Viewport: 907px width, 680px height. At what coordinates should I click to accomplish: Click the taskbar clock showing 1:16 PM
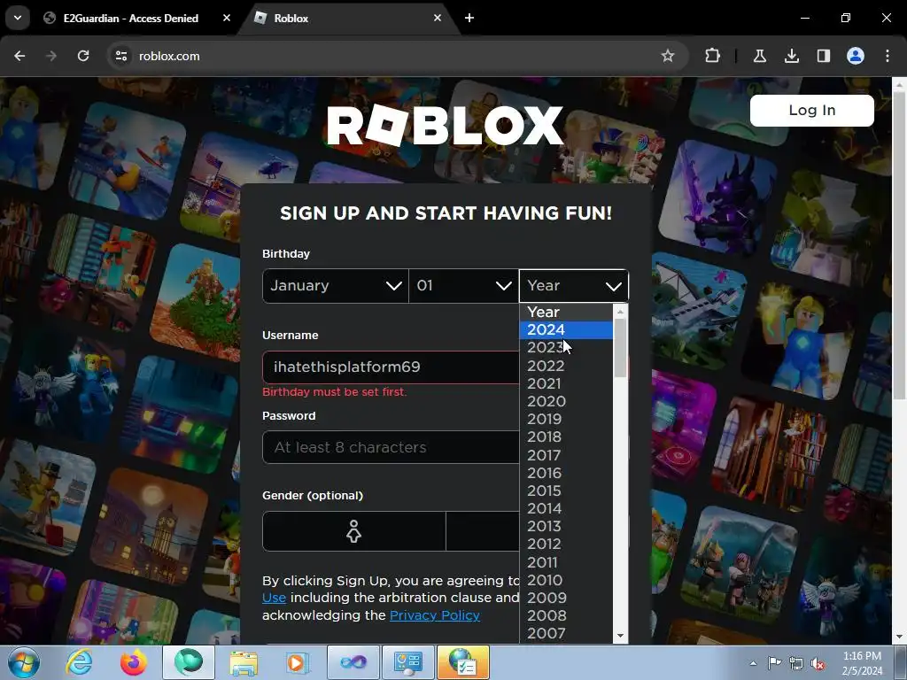[862, 663]
